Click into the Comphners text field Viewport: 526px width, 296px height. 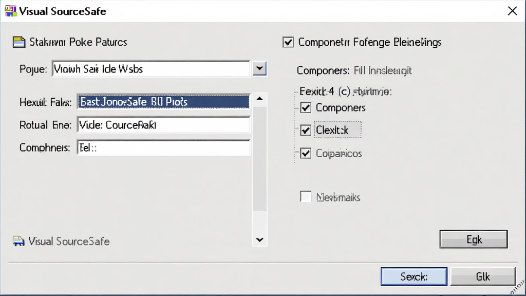163,147
